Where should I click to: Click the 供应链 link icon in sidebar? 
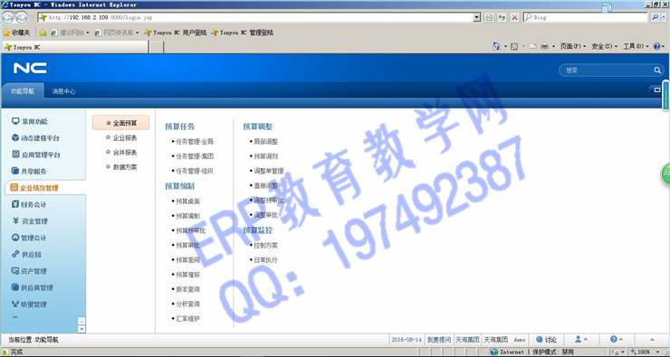tap(15, 254)
